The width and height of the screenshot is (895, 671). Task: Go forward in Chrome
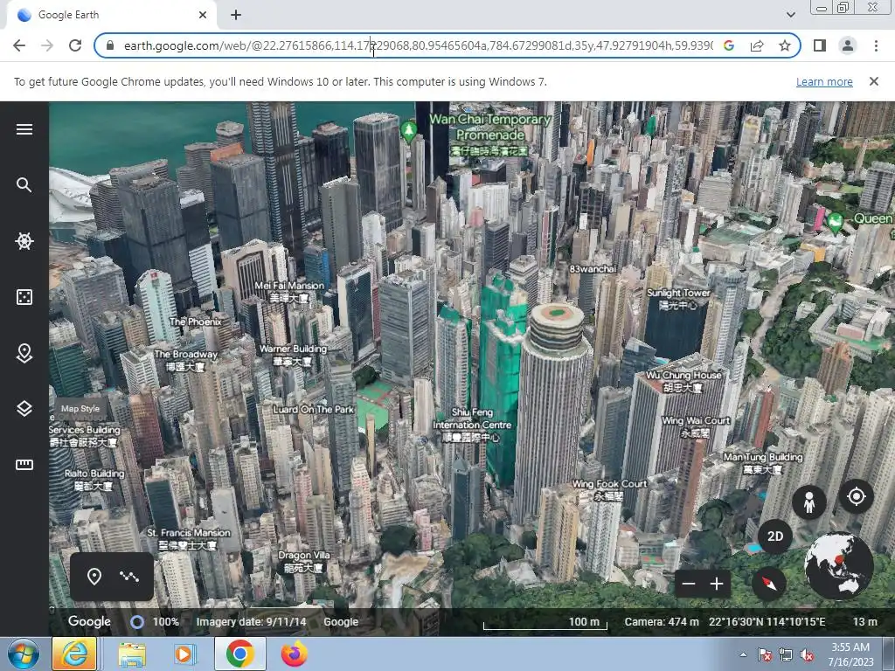tap(47, 45)
